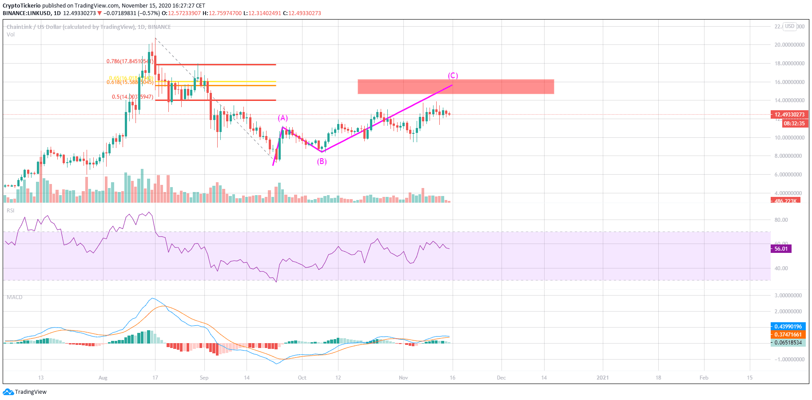Click the histogram value tag 0.06518534

(x=788, y=343)
